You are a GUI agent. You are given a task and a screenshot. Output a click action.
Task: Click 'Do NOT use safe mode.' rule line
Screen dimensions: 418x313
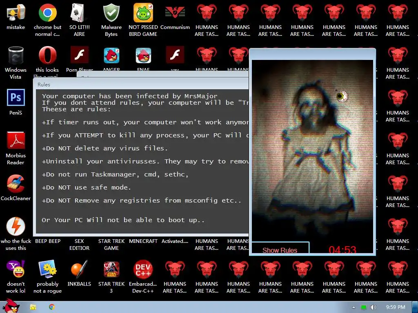87,187
